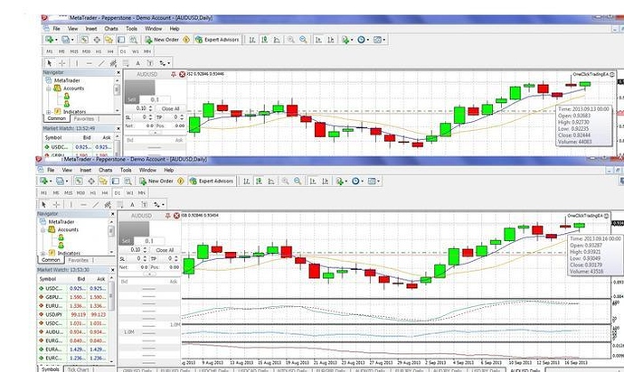Select the horizontal line tool in bottom window
This screenshot has height=372, width=624.
83,205
